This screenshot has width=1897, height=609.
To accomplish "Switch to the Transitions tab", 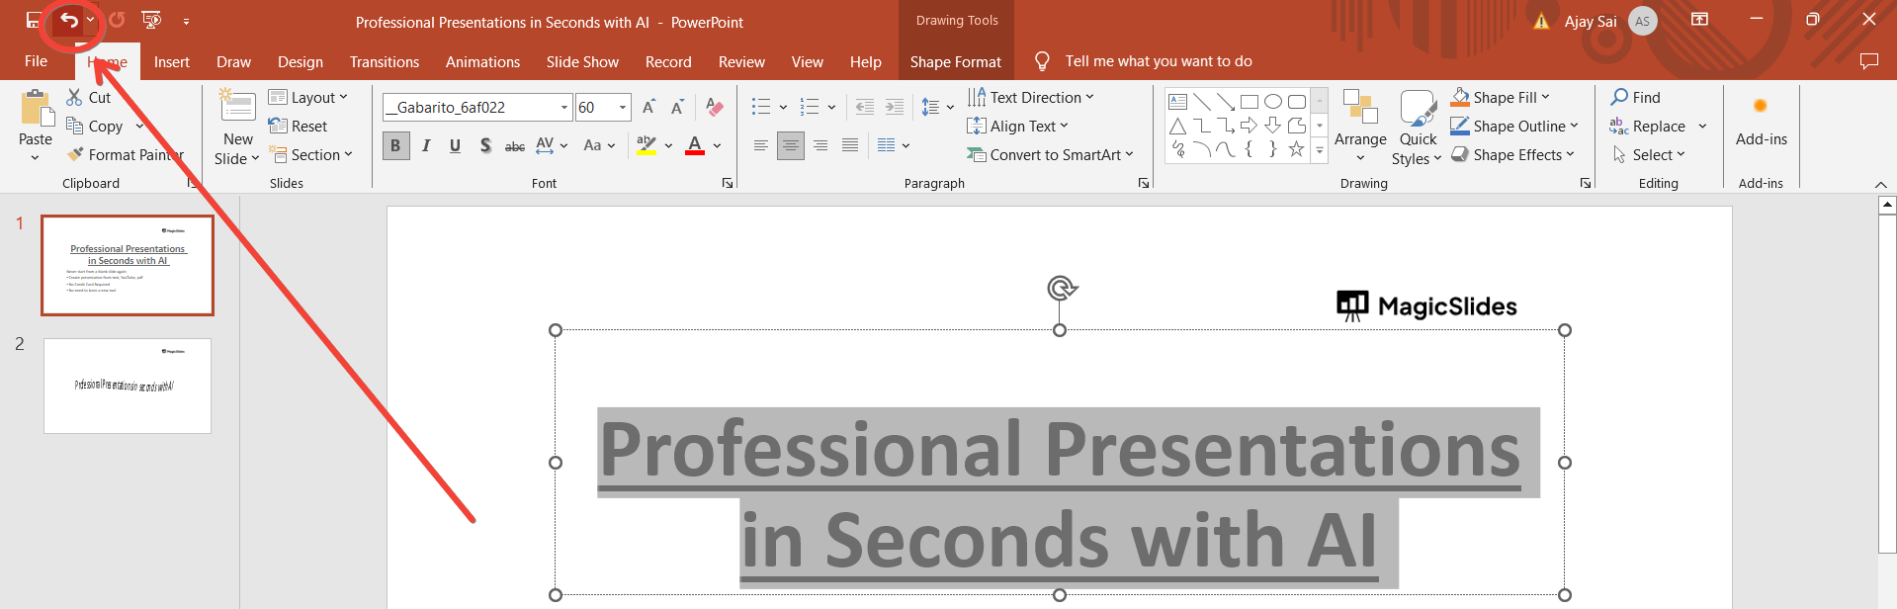I will pyautogui.click(x=385, y=61).
